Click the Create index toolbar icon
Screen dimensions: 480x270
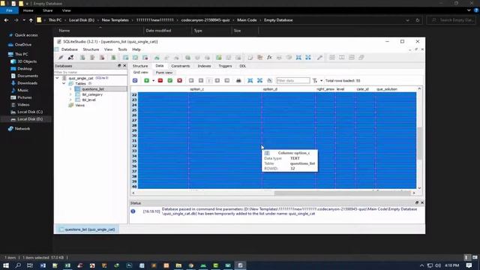coord(157,58)
